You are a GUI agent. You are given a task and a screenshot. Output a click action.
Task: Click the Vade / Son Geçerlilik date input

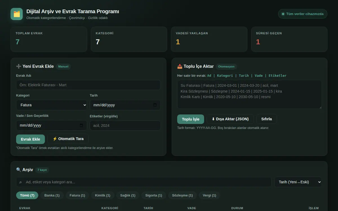click(52, 125)
